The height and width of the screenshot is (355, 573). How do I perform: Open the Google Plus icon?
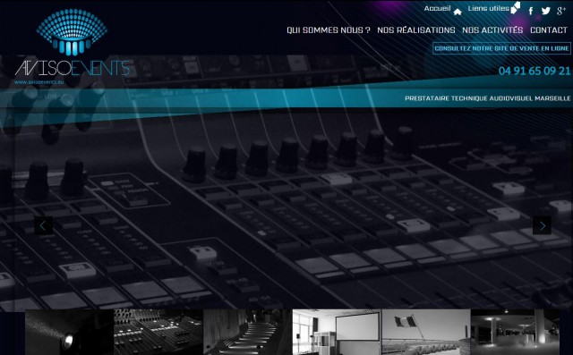tap(561, 11)
